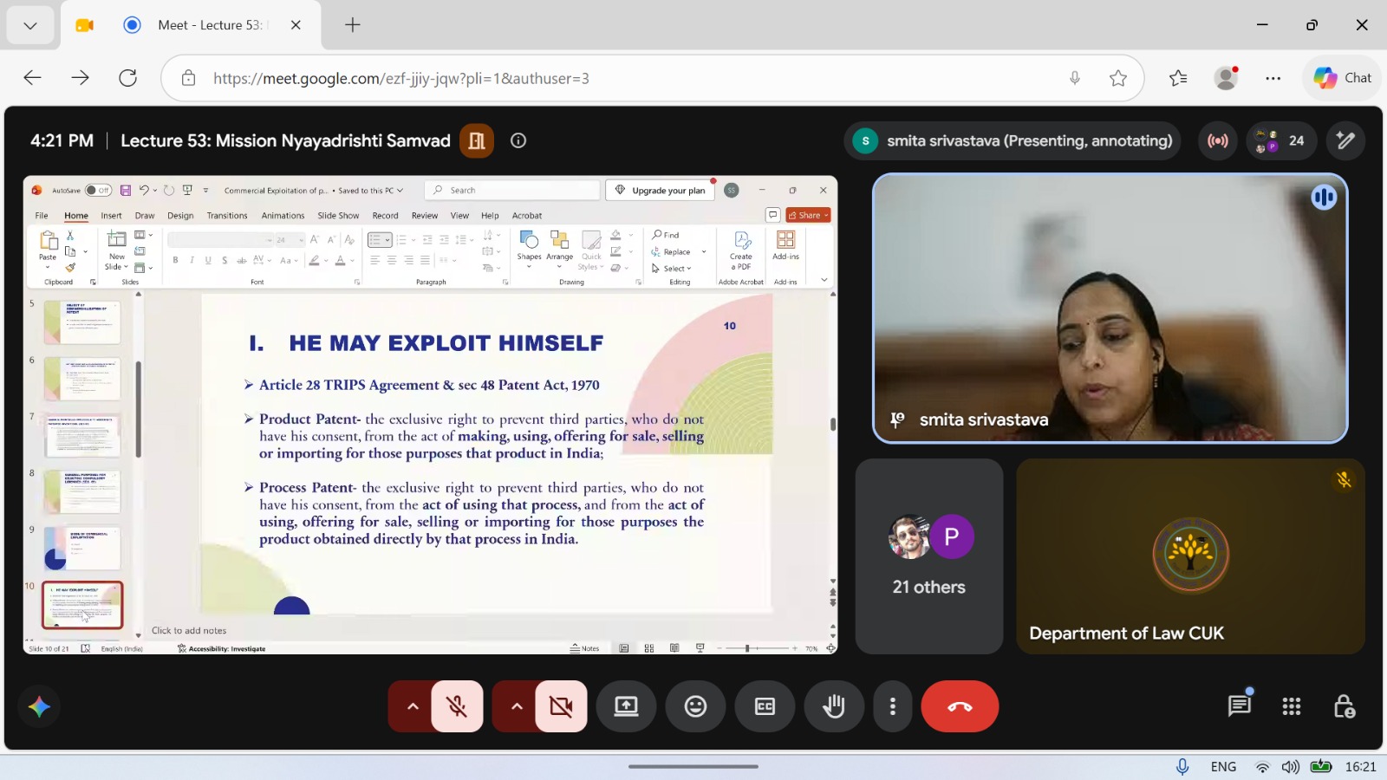Adjust the PowerPoint zoom slider
The height and width of the screenshot is (780, 1387).
pos(746,648)
